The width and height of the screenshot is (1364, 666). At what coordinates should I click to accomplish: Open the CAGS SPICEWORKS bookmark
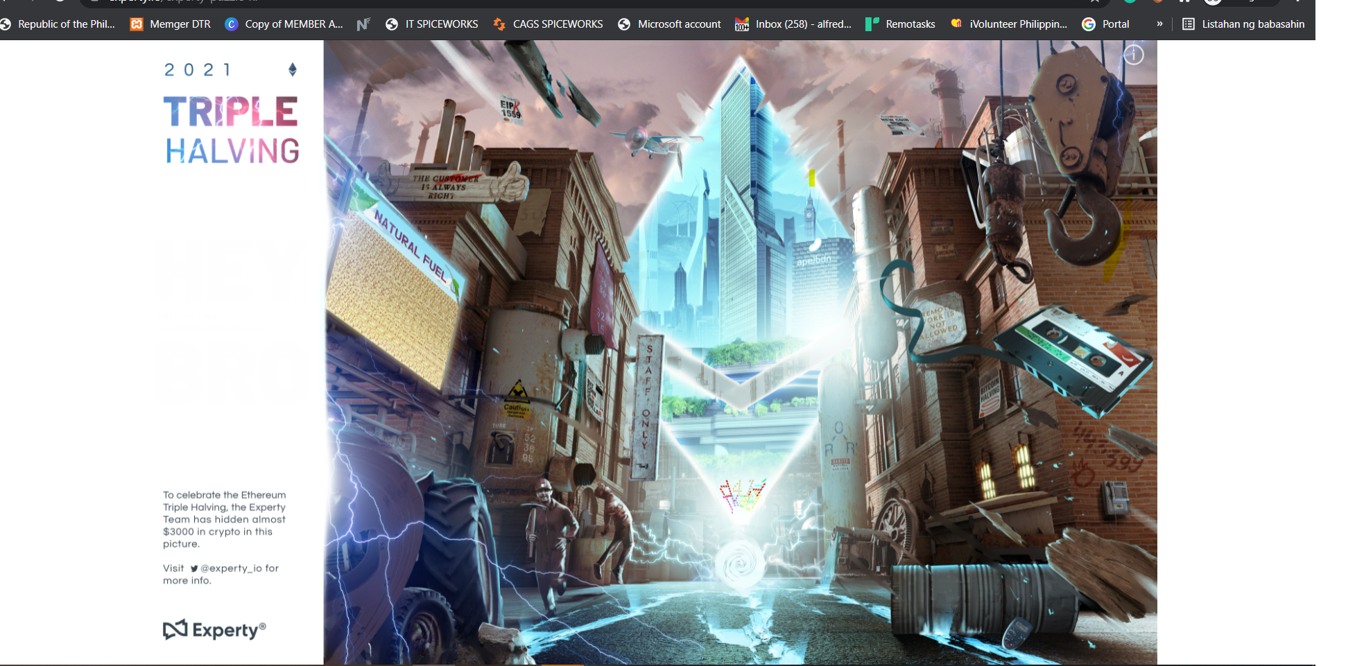point(548,24)
